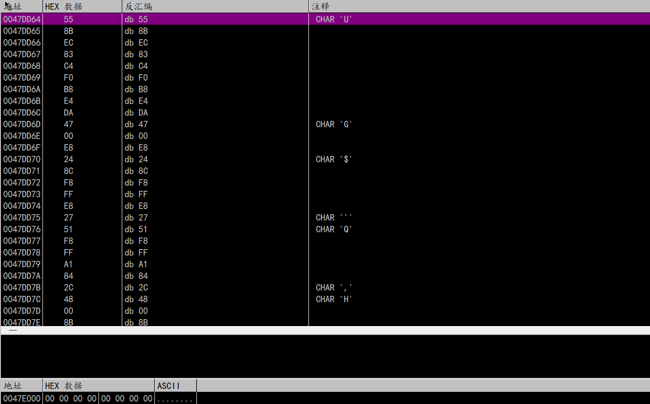Click address 0047DD7C
This screenshot has height=404, width=650.
click(22, 299)
